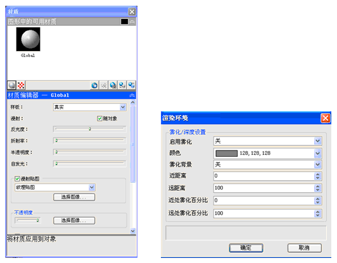Click the material editor scroll down arrow
Screen dimensions: 337x263
(x=133, y=231)
